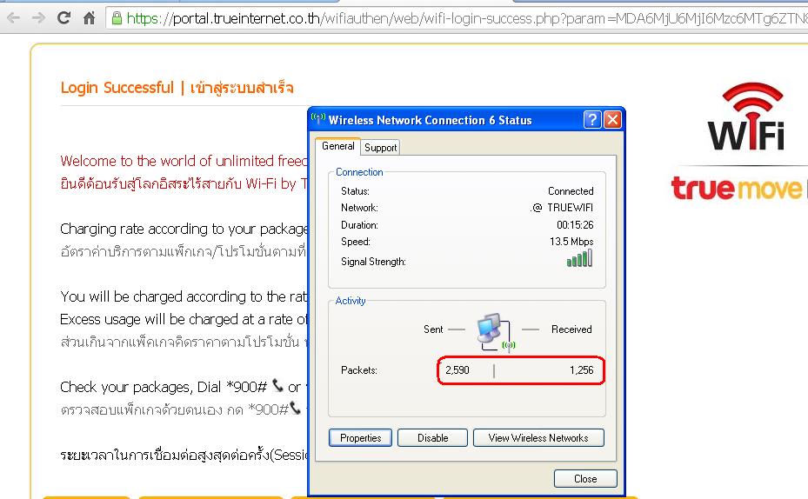Open connection Properties button
808x499 pixels.
pyautogui.click(x=360, y=438)
